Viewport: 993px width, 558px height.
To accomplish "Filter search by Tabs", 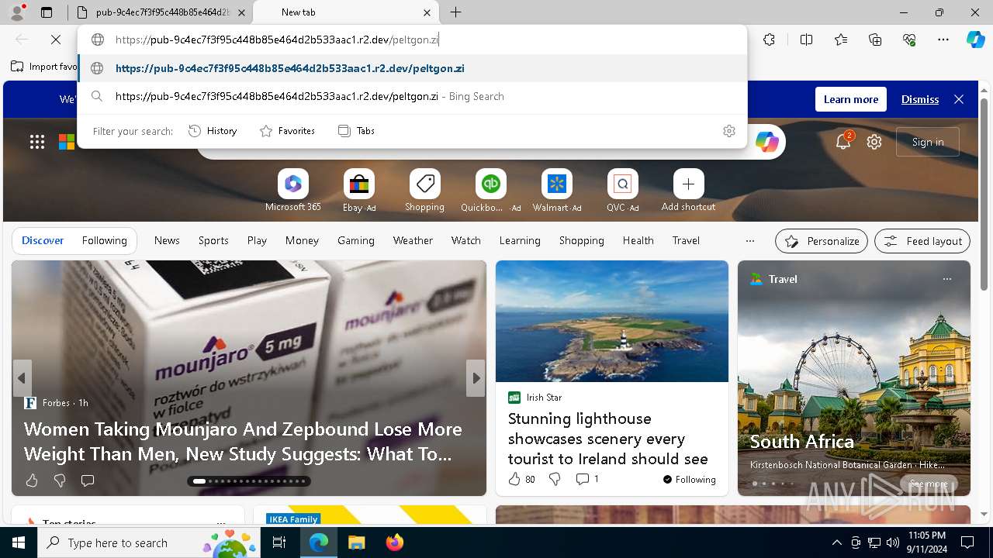I will (357, 131).
